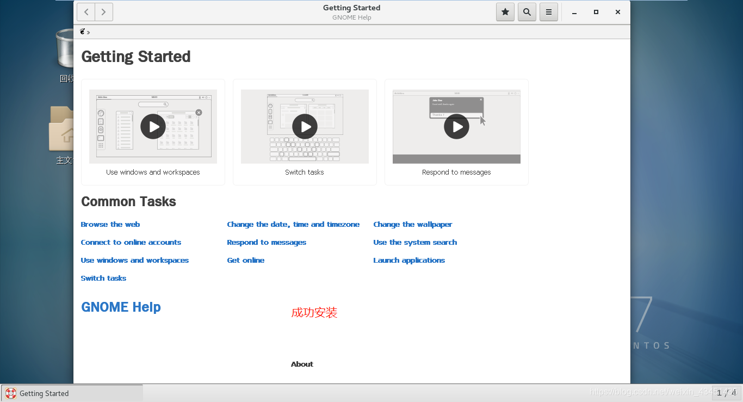Go forward with the right arrow button
The height and width of the screenshot is (402, 743).
point(104,12)
